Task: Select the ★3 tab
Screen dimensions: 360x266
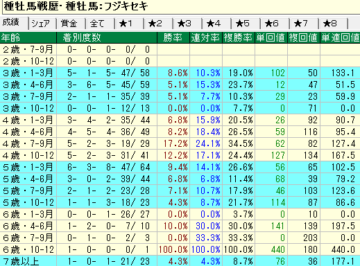Action: pyautogui.click(x=187, y=24)
